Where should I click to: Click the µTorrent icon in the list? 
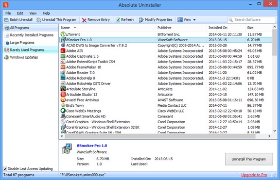click(63, 34)
